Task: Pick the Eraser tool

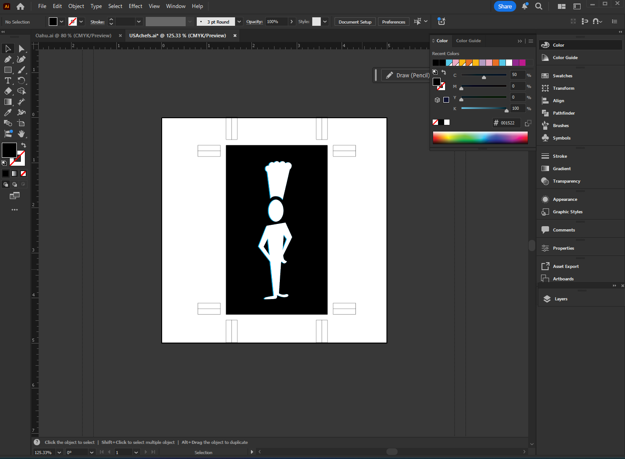Action: 8,91
